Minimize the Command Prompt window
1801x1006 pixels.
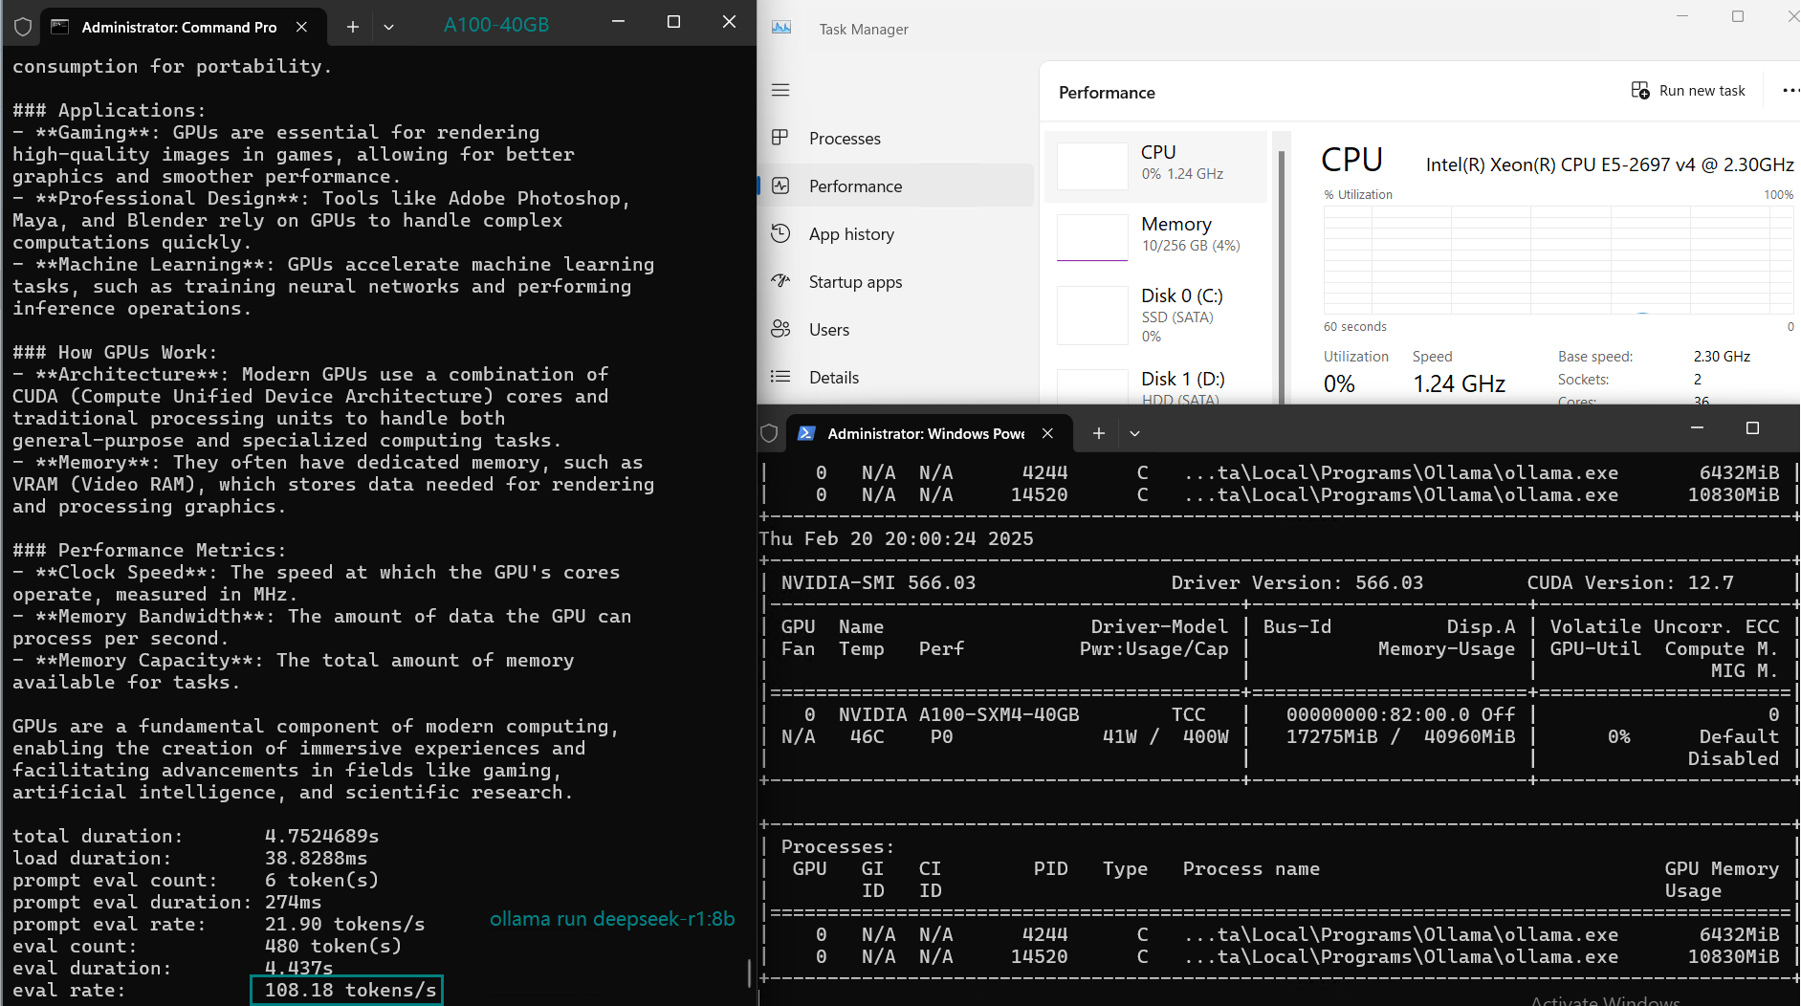click(618, 22)
